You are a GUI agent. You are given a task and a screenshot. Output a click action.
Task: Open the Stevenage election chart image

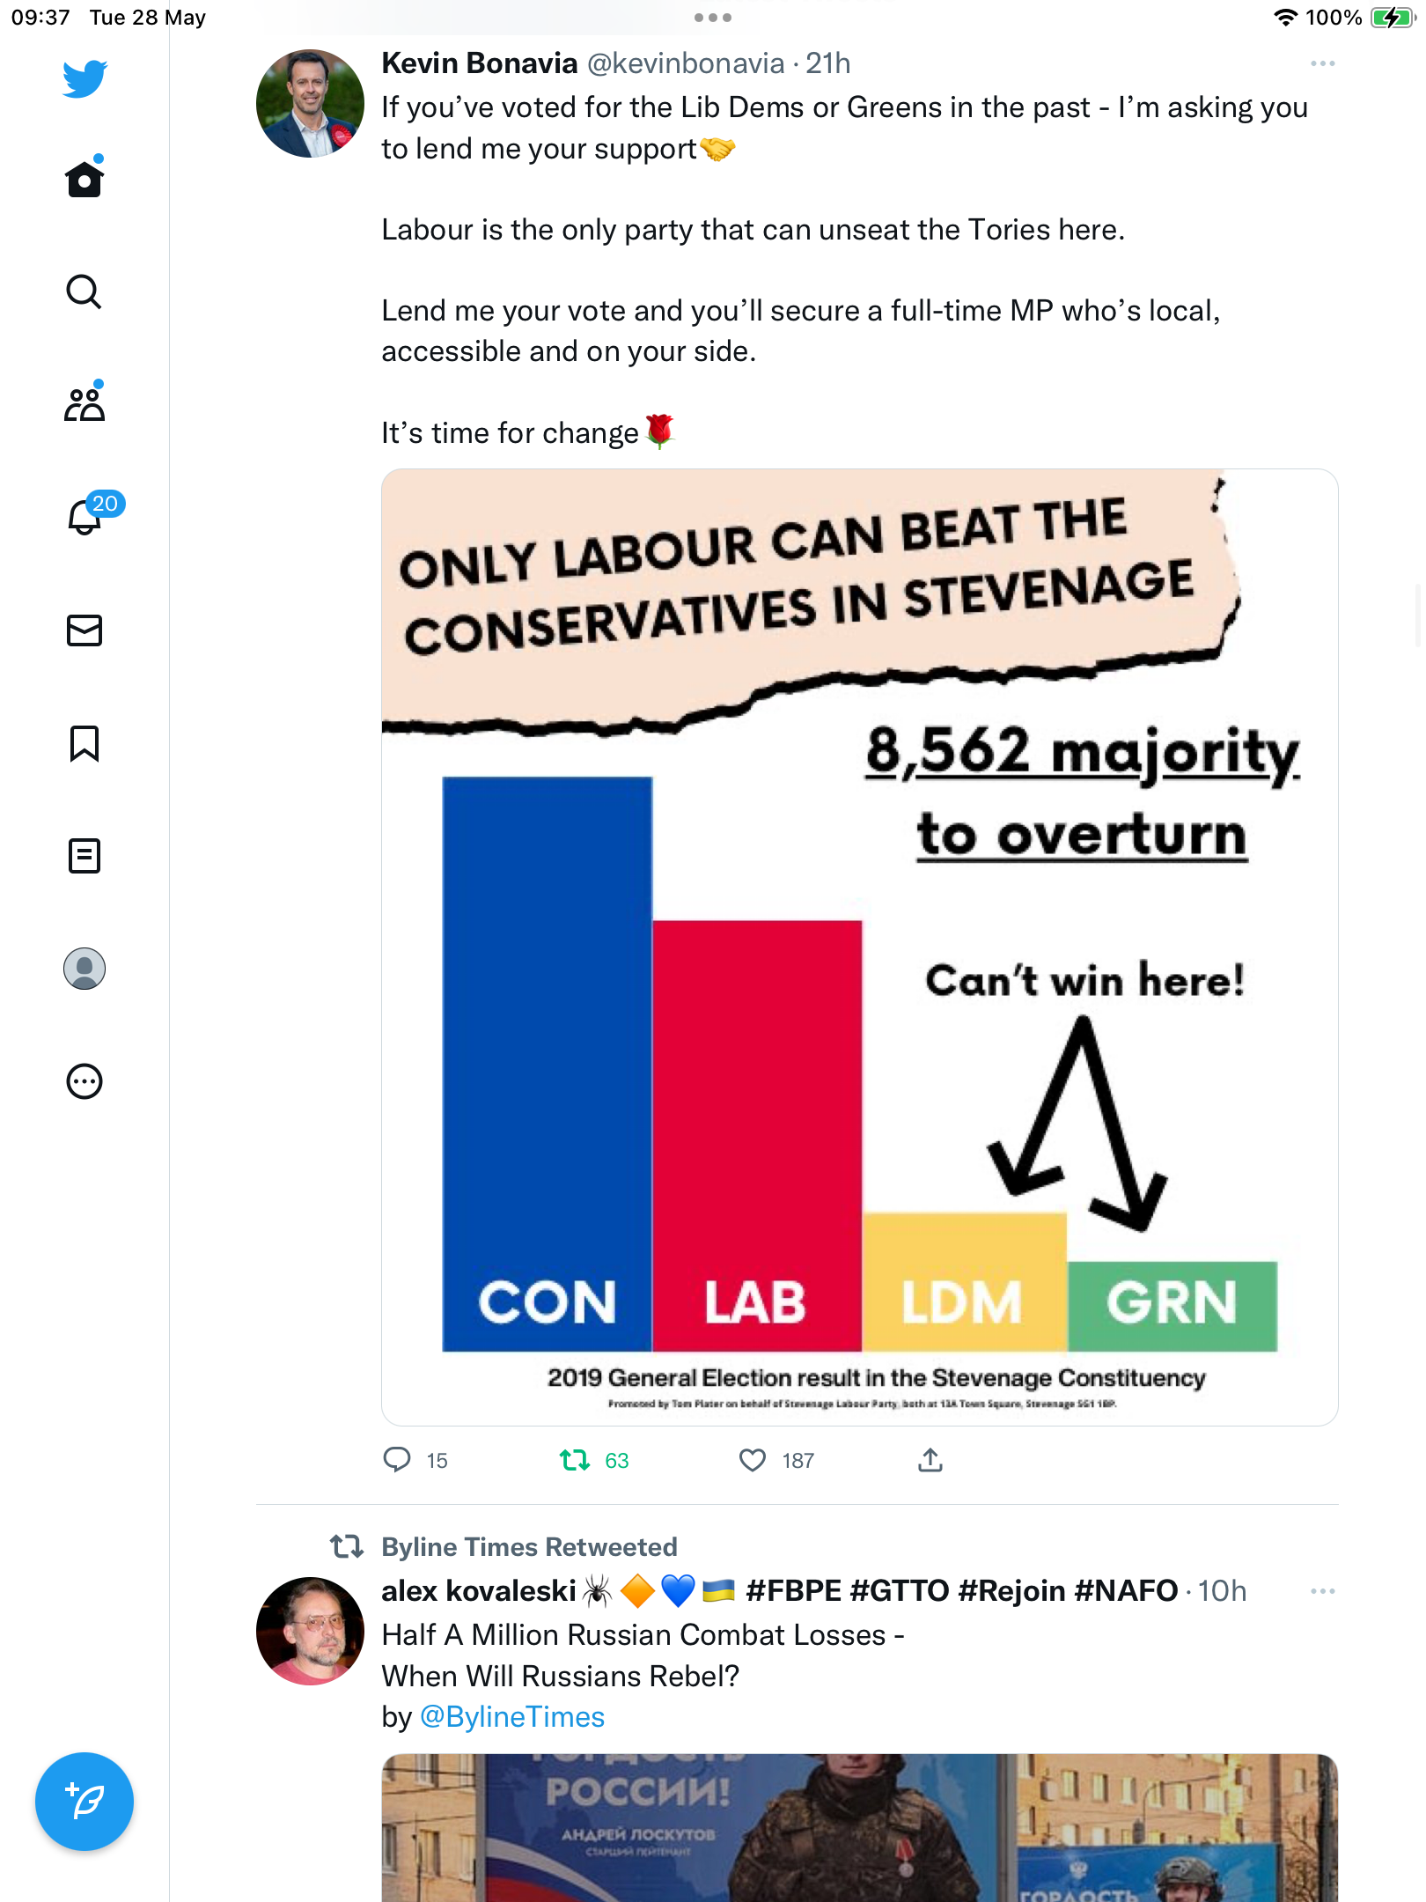tap(860, 947)
